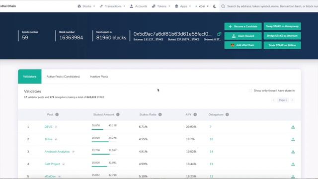Click info icon next to Staked Amount

[x=118, y=114]
